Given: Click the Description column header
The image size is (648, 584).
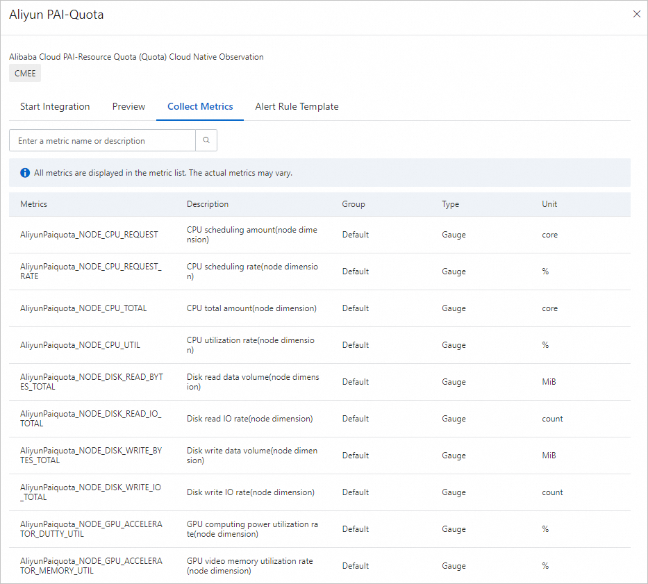Looking at the screenshot, I should [208, 204].
